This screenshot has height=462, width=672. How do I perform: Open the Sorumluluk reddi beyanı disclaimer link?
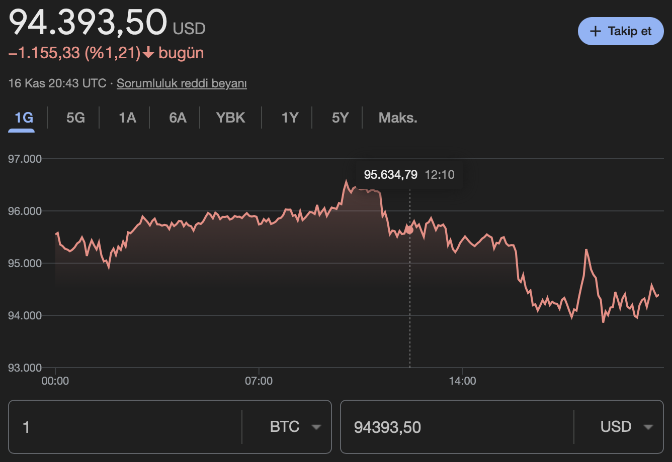[182, 83]
